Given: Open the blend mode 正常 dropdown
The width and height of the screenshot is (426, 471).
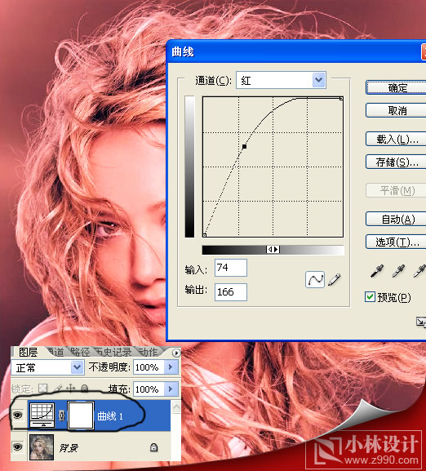Looking at the screenshot, I should [x=77, y=367].
